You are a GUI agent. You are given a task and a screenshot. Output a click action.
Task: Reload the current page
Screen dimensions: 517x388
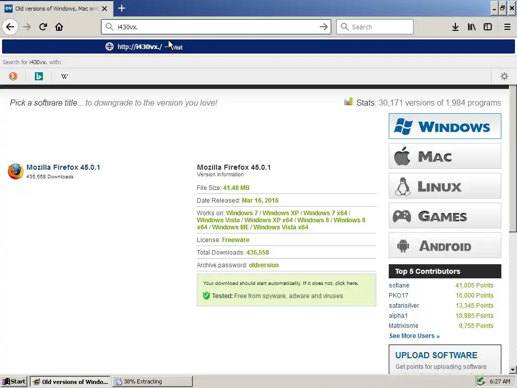(43, 27)
